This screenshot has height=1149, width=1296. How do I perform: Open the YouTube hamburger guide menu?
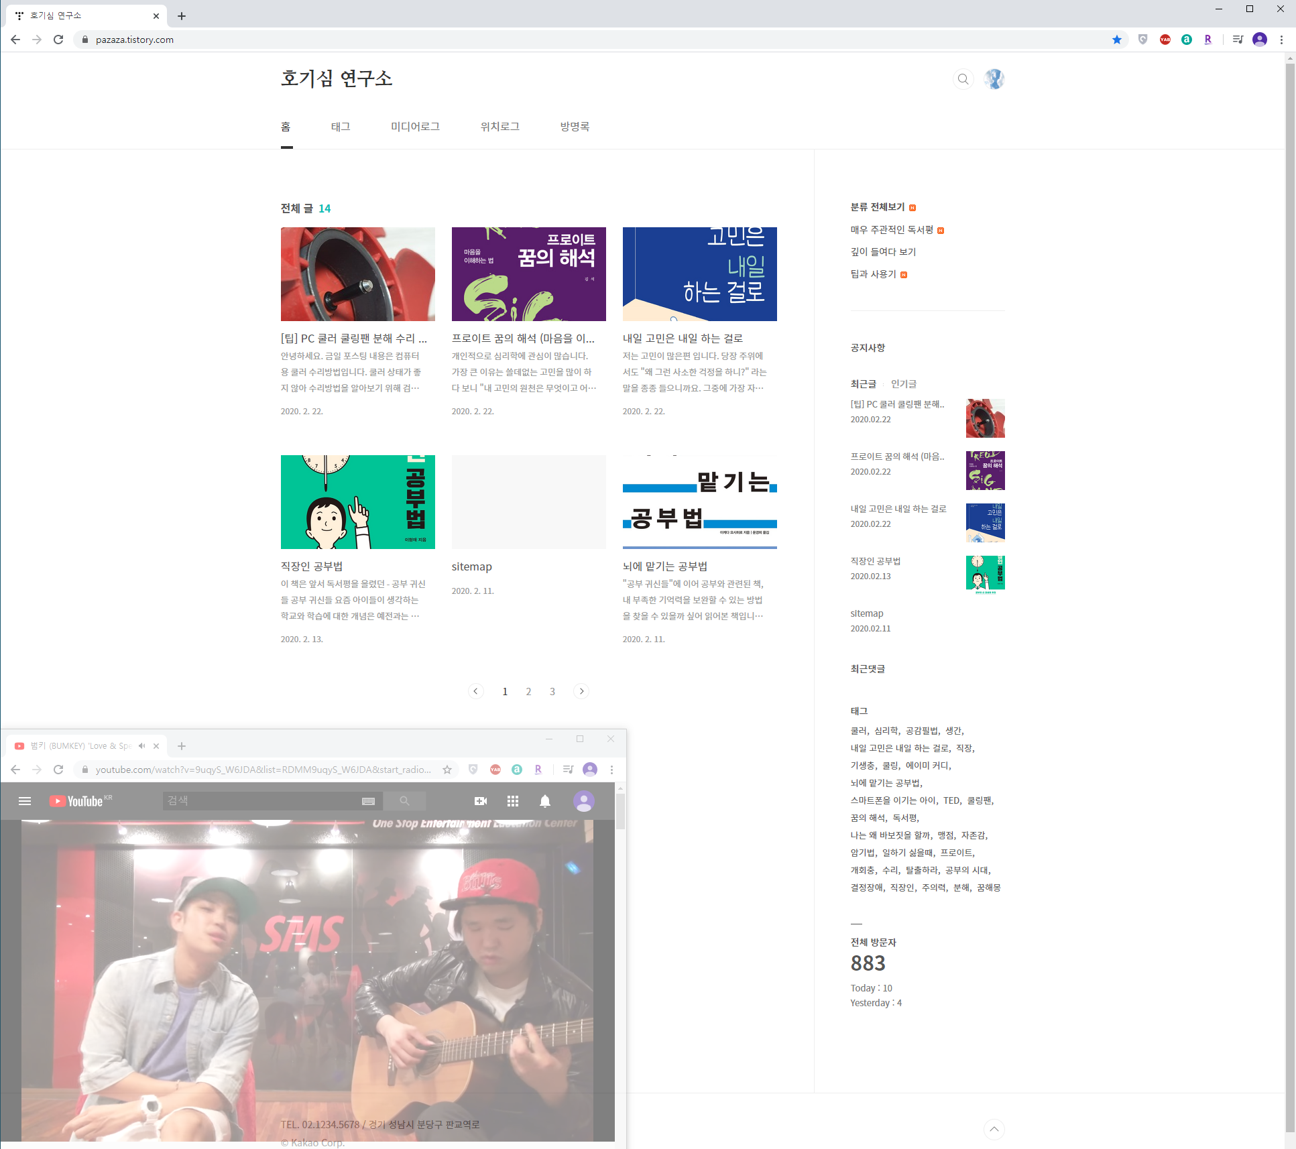tap(25, 801)
